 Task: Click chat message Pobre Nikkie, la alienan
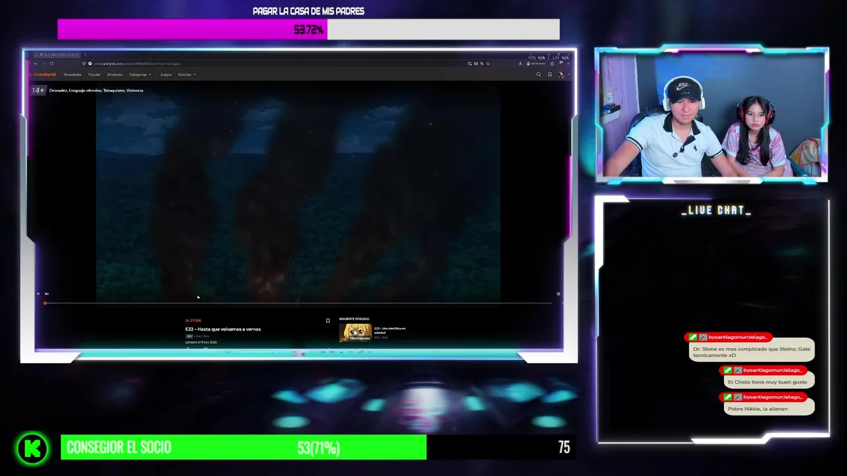[x=770, y=409]
